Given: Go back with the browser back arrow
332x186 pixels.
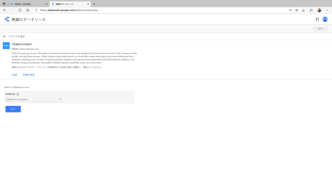Looking at the screenshot, I should (x=5, y=10).
